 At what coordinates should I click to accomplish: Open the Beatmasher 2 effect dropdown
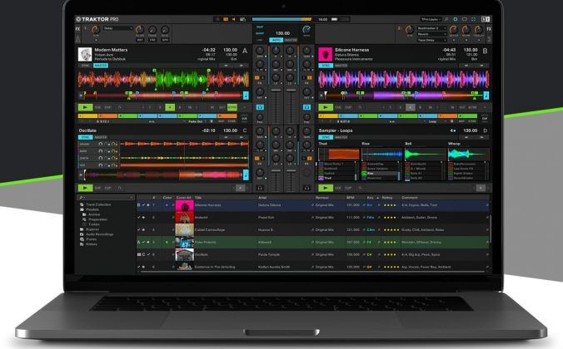431,28
